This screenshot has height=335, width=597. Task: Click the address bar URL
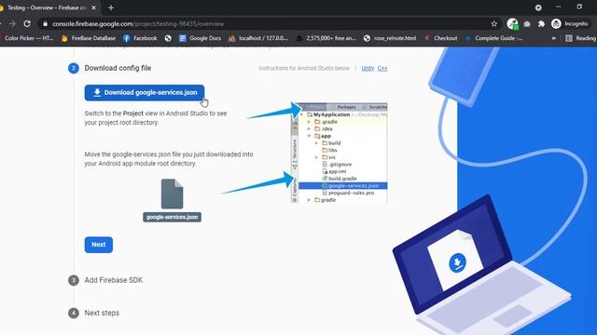[138, 24]
